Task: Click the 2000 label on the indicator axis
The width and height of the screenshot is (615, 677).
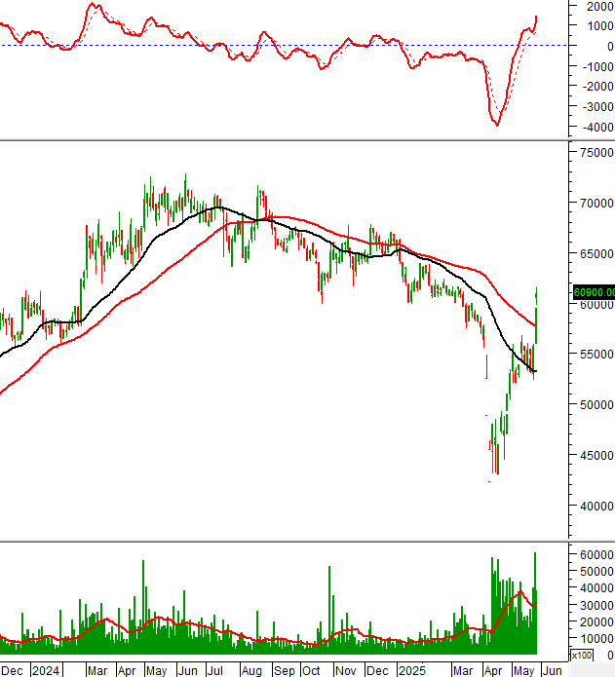Action: point(599,6)
